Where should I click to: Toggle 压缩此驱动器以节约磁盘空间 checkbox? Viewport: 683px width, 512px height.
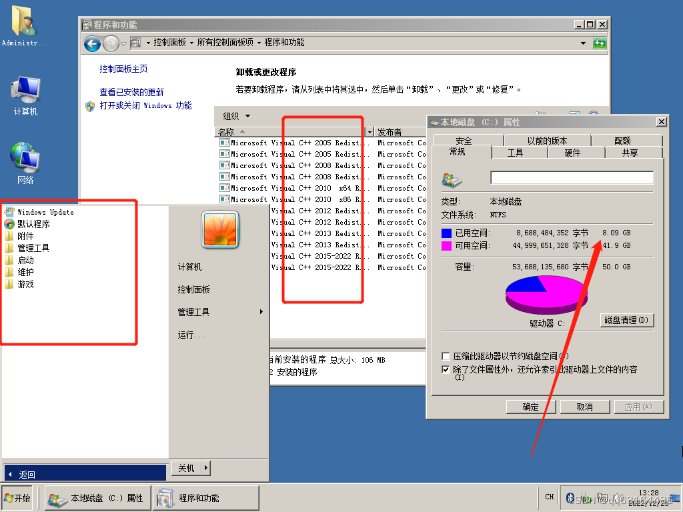coord(446,356)
